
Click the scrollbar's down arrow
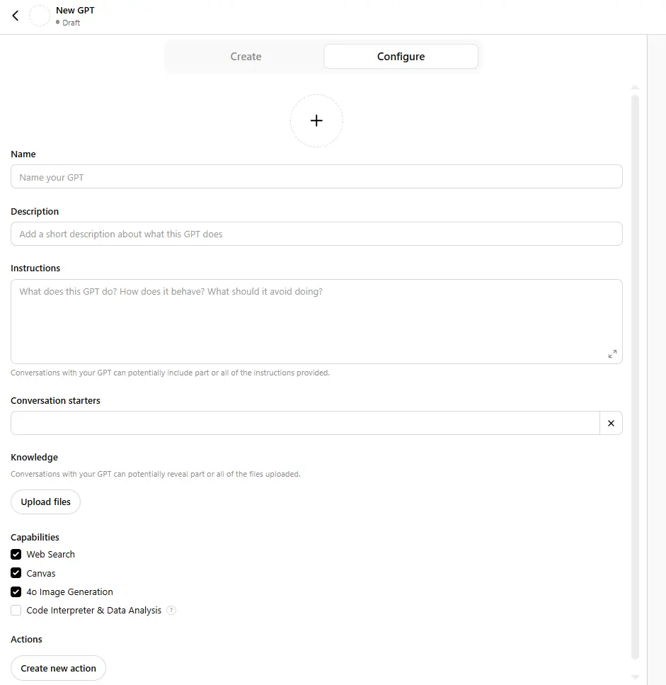635,676
